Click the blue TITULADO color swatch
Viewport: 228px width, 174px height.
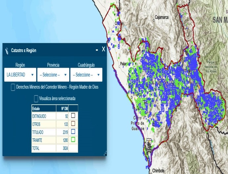tap(73, 132)
